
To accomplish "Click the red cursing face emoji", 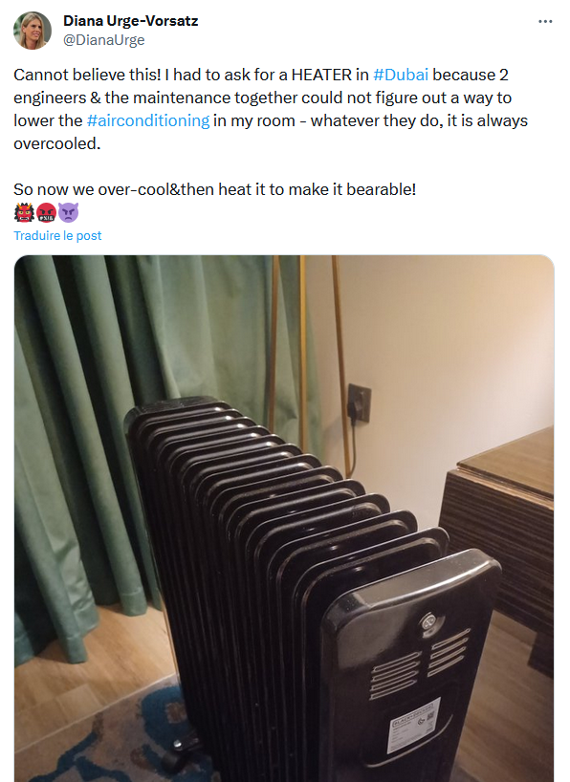I will [x=47, y=213].
